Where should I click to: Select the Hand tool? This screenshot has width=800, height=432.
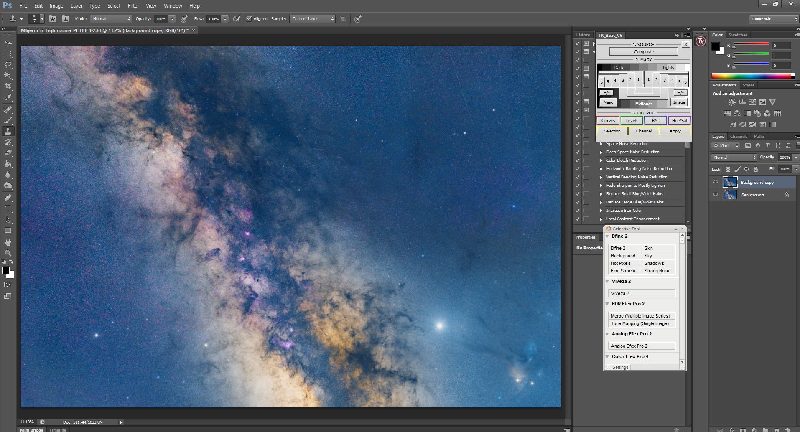pyautogui.click(x=8, y=242)
